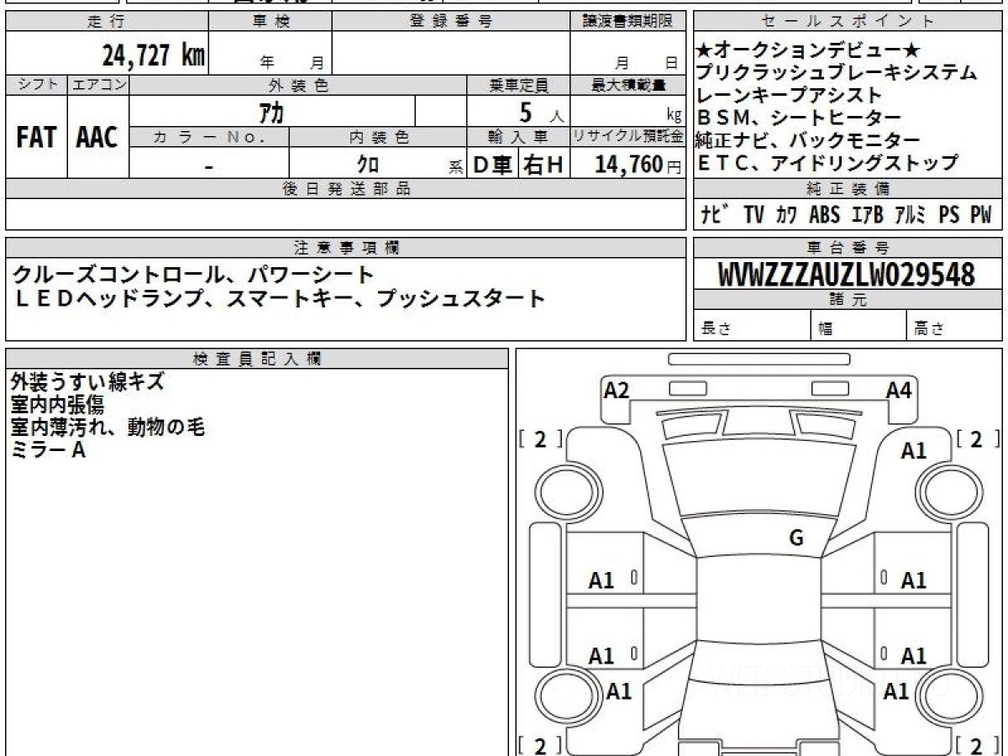Screen dimensions: 1008x756
Task: Select the 後日発送部品 header
Action: [345, 189]
